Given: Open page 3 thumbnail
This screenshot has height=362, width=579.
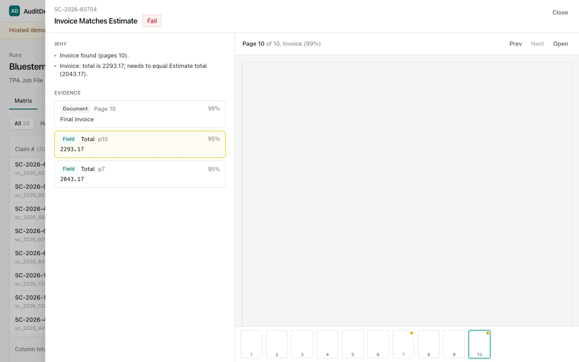Looking at the screenshot, I should click(x=302, y=344).
